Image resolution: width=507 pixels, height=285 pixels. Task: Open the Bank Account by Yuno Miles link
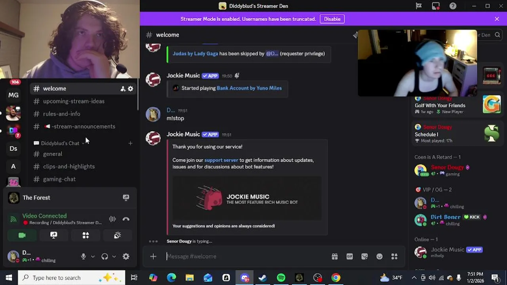(x=249, y=88)
